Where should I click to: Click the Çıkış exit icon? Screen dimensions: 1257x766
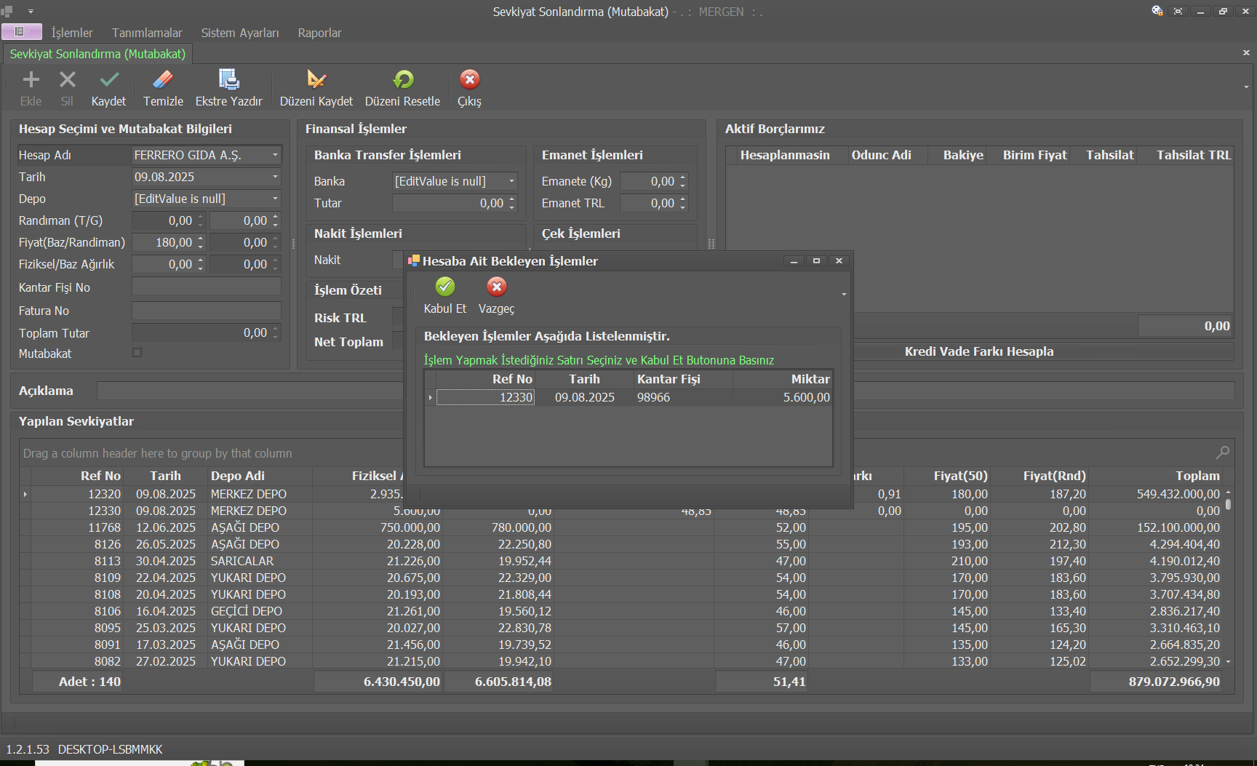pos(469,80)
